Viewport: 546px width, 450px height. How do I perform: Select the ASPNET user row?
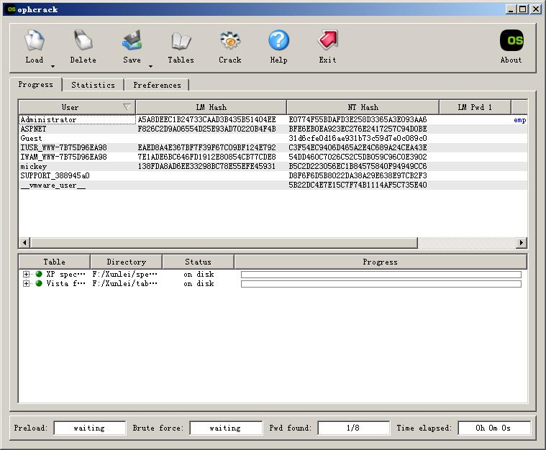(x=273, y=129)
